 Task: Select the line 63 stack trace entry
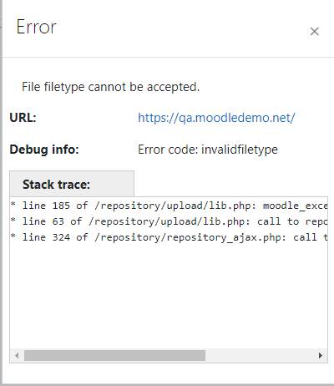[x=169, y=221]
